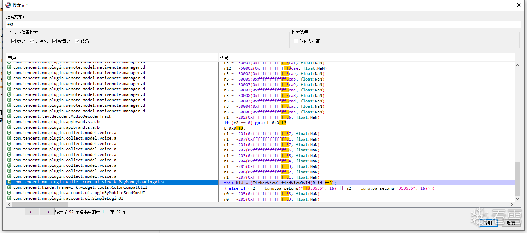Viewport: 527px width, 233px height.
Task: Click the jadx app icon in title bar
Action: [8, 5]
